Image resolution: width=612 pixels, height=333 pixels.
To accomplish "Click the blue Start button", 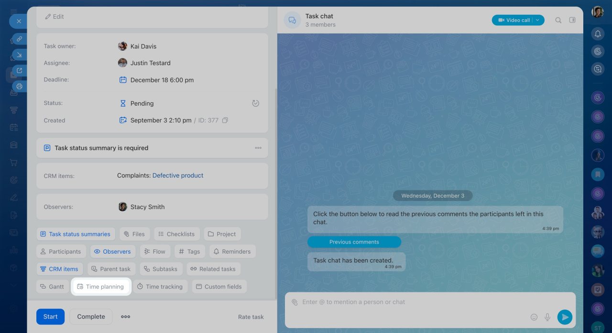I will (x=50, y=317).
